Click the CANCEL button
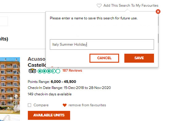The image size is (171, 121). click(x=104, y=58)
